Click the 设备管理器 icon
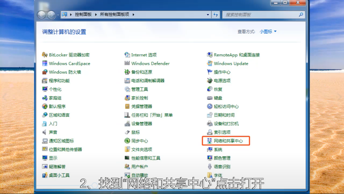 127,123
